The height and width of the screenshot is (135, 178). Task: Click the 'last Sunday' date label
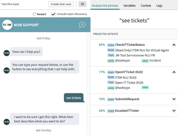point(43,130)
